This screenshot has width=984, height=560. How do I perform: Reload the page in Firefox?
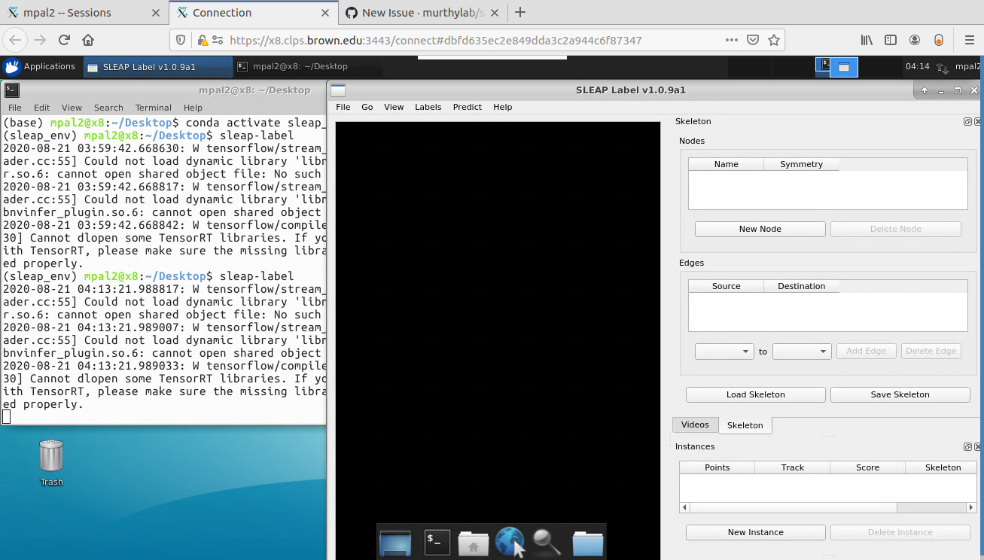pyautogui.click(x=64, y=40)
